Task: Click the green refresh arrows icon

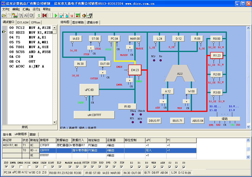Action: [x=39, y=15]
